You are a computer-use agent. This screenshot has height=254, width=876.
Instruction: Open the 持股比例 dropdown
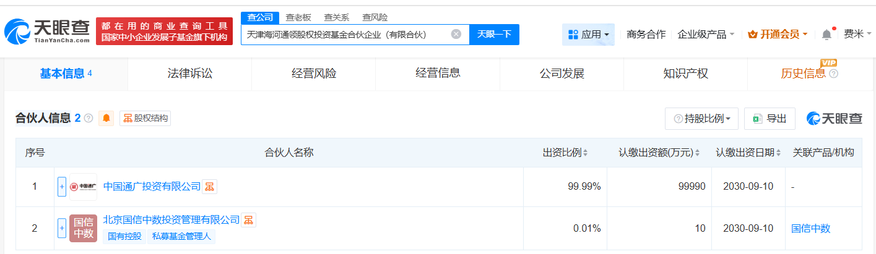pos(701,119)
